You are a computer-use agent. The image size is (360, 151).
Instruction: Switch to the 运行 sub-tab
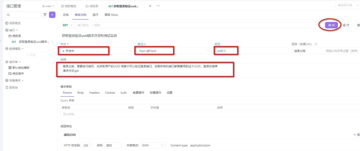click(x=95, y=15)
